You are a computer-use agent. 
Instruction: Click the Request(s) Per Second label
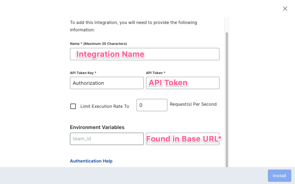193,104
